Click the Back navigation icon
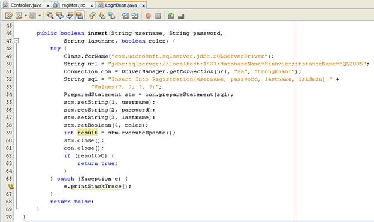The height and width of the screenshot is (222, 374). point(19,16)
